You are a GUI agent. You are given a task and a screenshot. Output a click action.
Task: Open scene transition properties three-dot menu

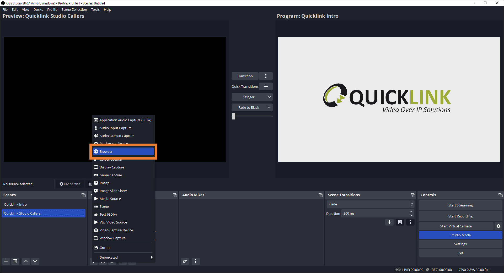(x=410, y=222)
